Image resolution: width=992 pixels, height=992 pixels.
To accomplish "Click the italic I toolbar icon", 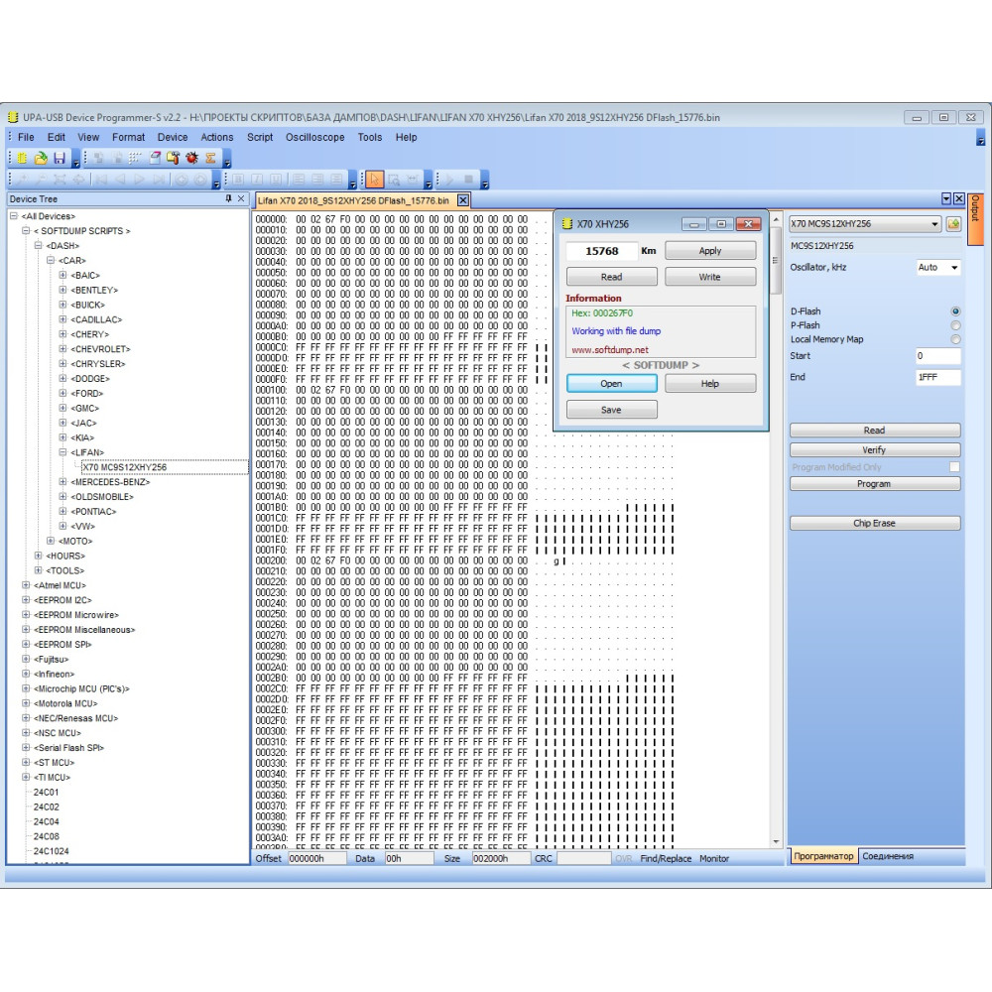I will (258, 179).
